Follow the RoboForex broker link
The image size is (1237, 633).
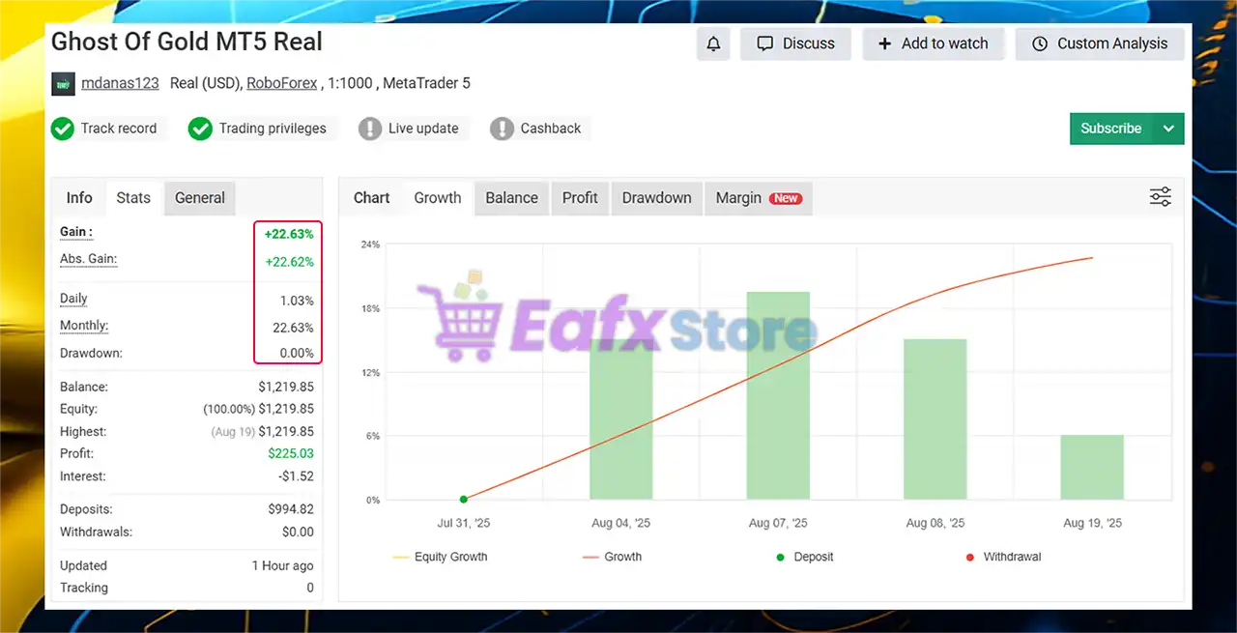coord(282,83)
